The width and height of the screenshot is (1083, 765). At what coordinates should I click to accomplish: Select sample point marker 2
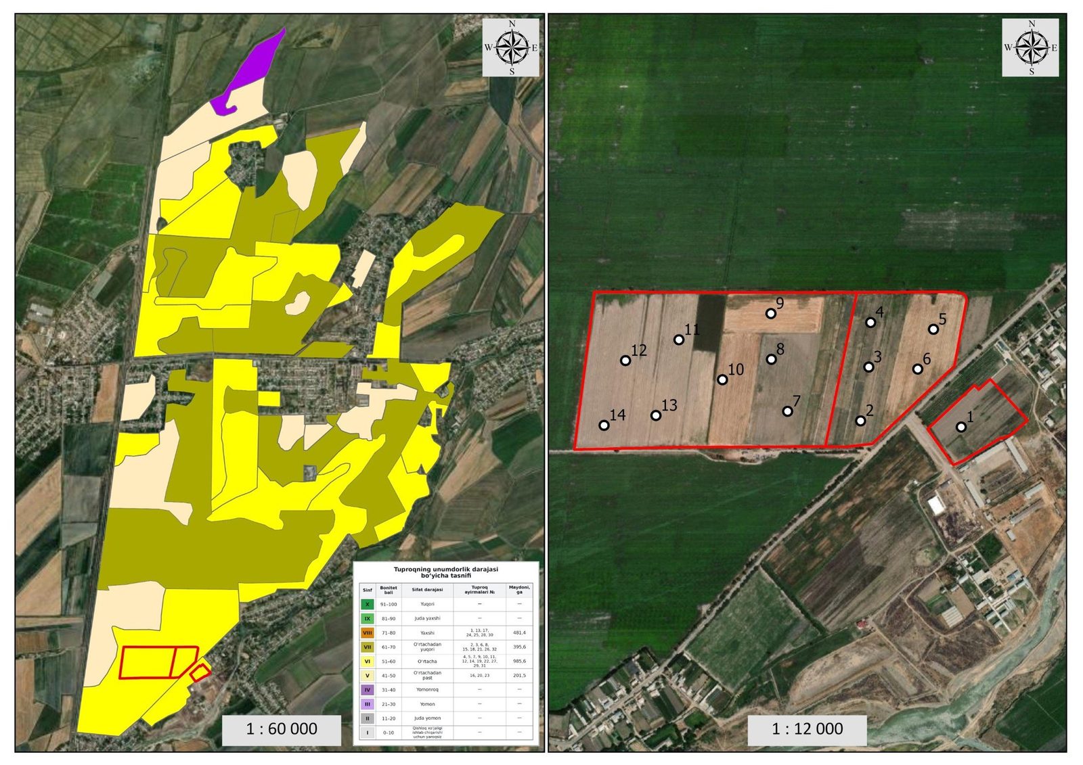coord(860,421)
